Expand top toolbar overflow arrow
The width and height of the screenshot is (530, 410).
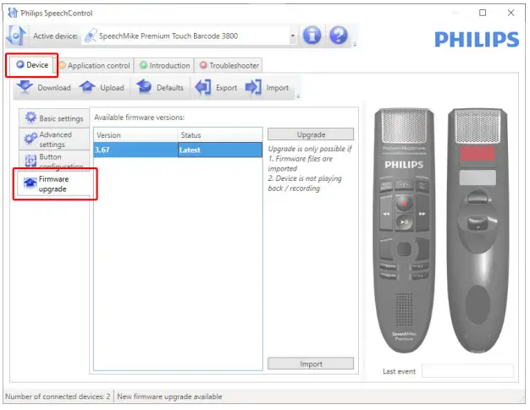pyautogui.click(x=355, y=45)
